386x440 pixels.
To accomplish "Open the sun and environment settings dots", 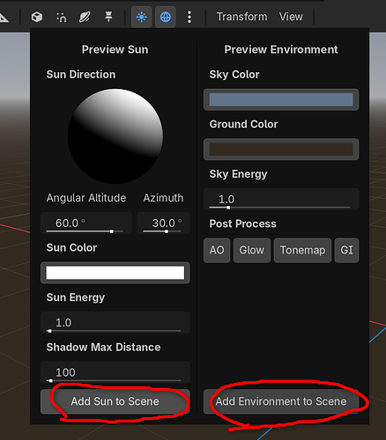I will pos(189,17).
